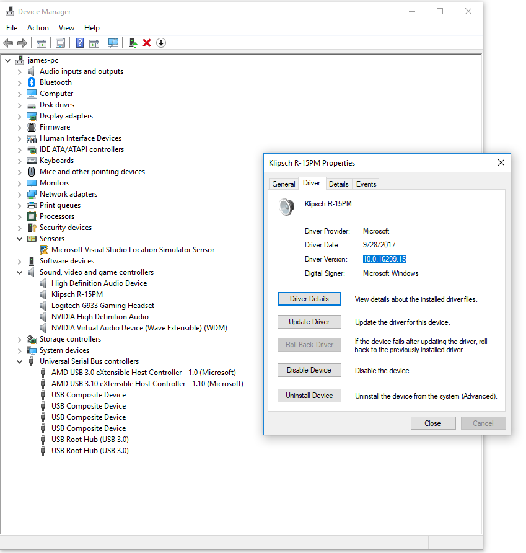526x553 pixels.
Task: Click the Keyboards category icon
Action: pos(32,161)
